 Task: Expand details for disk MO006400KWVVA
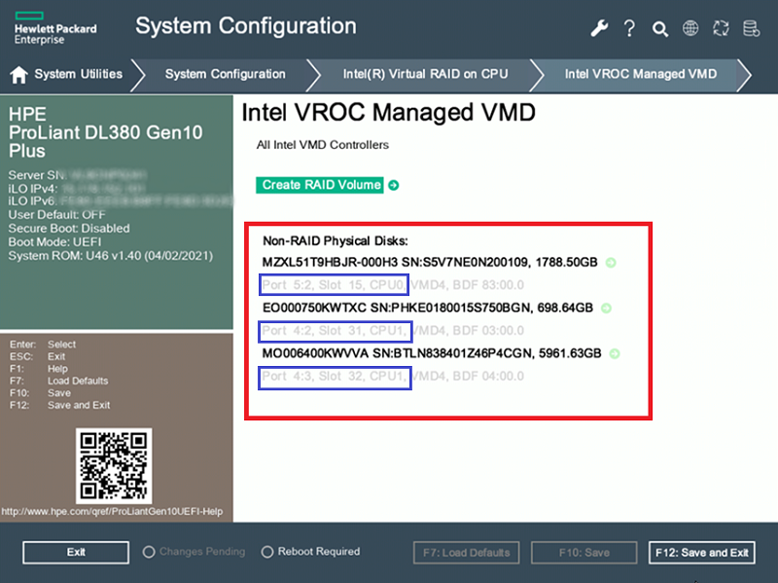[x=614, y=354]
